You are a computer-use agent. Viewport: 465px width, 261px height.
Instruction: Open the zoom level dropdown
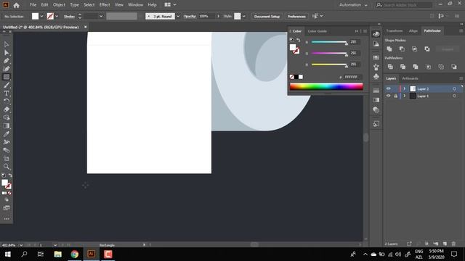click(21, 245)
